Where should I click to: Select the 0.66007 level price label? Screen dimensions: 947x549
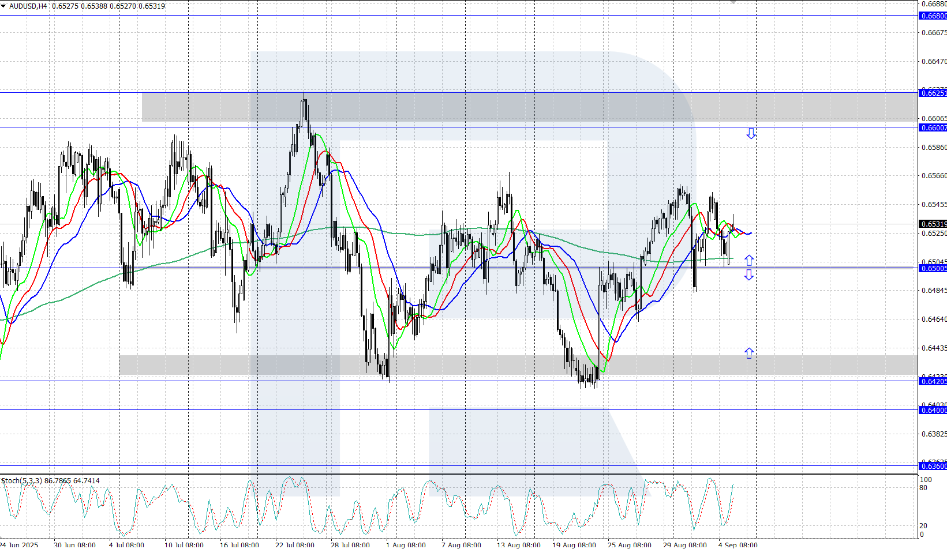(932, 127)
